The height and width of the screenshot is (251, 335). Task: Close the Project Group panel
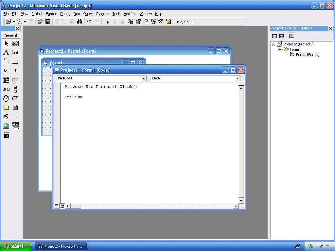(330, 28)
